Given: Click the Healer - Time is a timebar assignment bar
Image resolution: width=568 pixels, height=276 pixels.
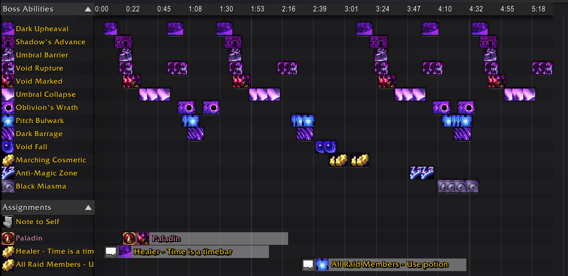Looking at the screenshot, I should pos(187,251).
